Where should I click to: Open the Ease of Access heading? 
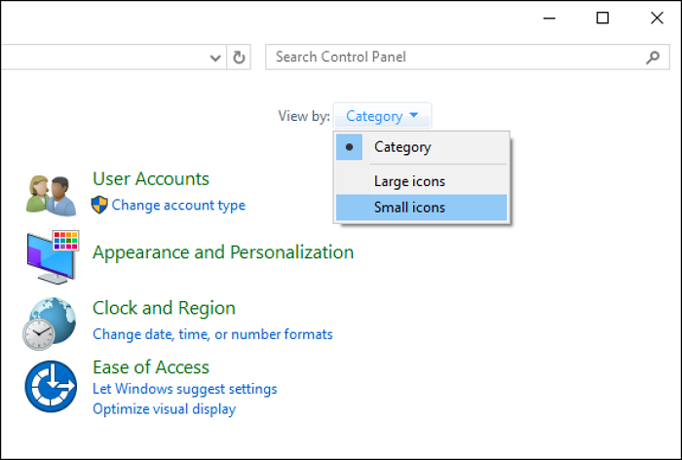[151, 367]
